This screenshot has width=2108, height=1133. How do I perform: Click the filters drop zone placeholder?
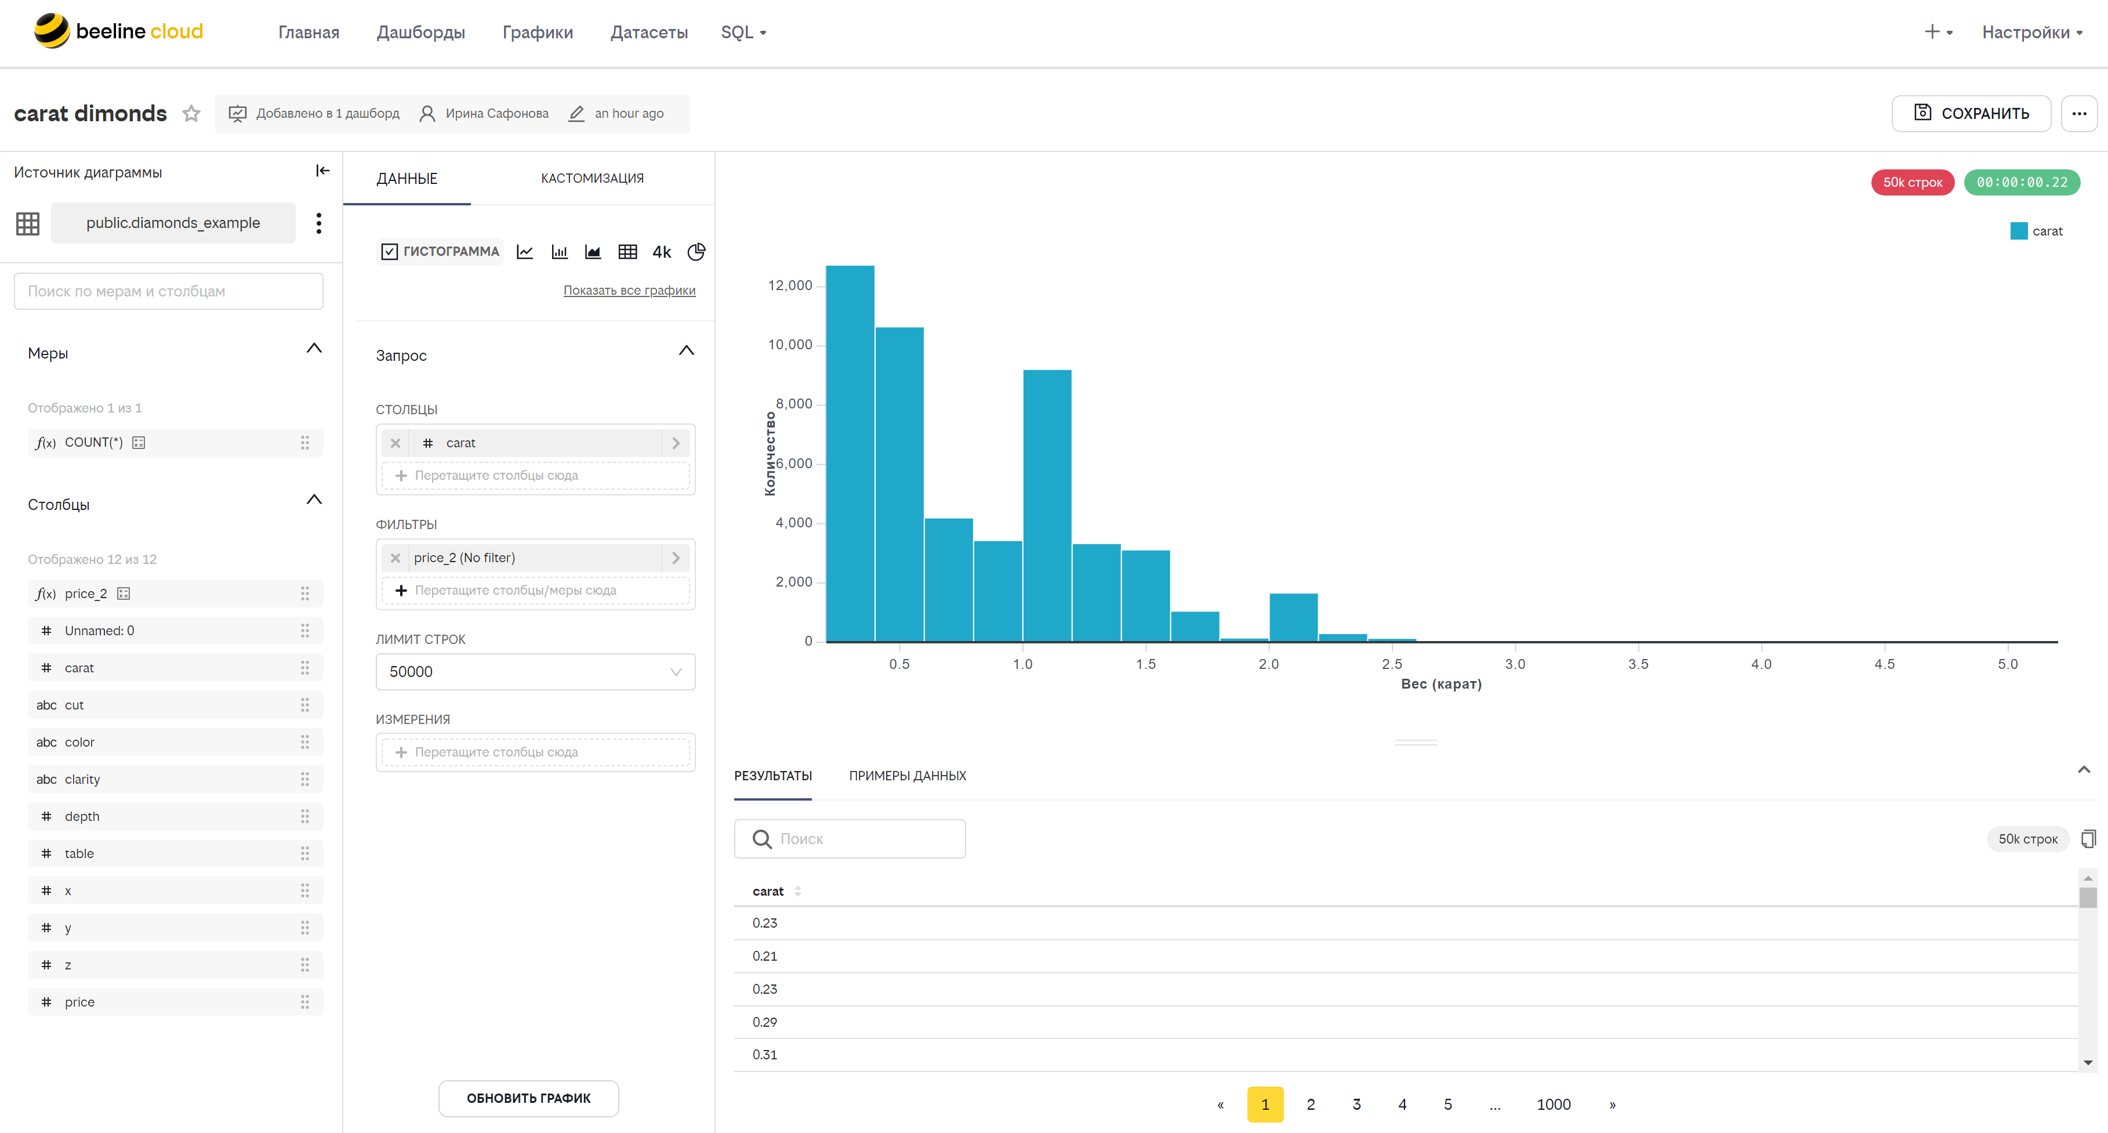point(535,590)
